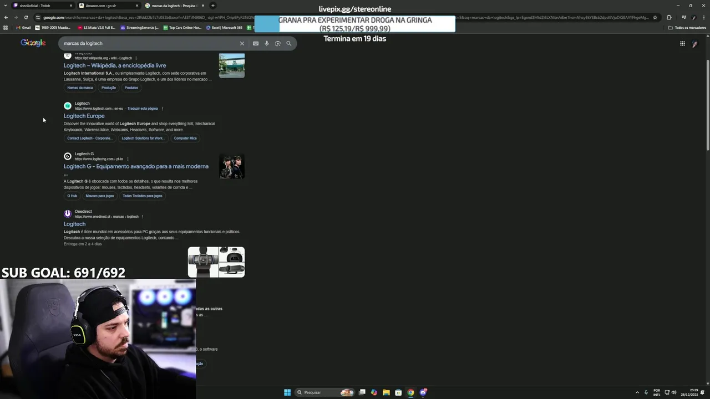Screen dimensions: 710x399
Task: Reload the current page
Action: point(26,17)
